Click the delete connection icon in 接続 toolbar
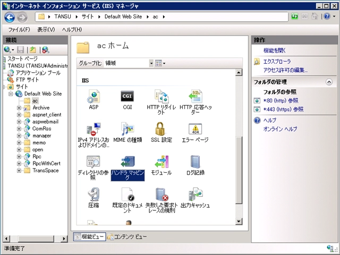Viewport: 340px width, 255px height. 46,50
